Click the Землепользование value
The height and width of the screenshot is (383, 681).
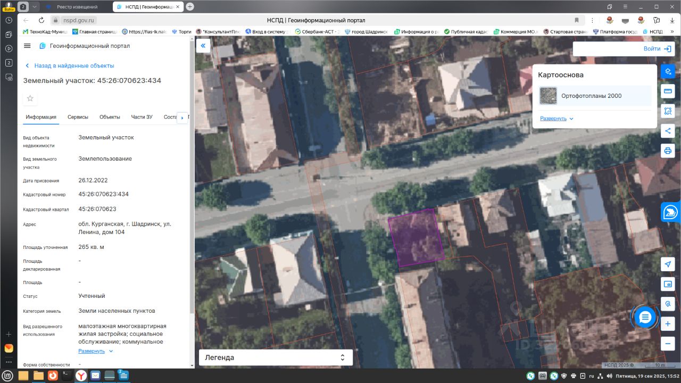tap(105, 159)
